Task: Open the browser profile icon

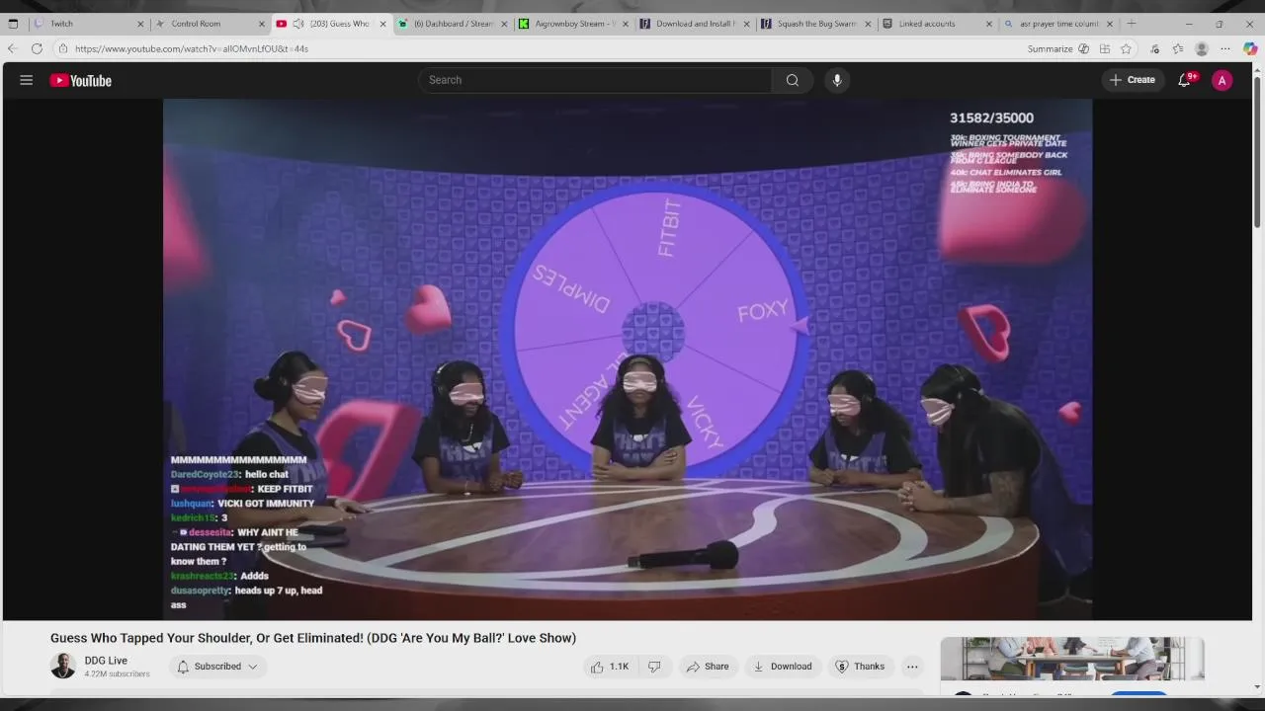Action: (x=1202, y=48)
